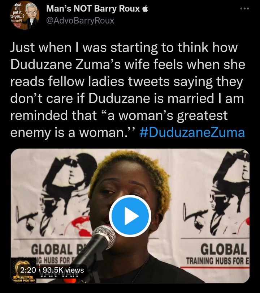Open the tweet by clicking its body text
Screen dimensions: 260x293
click(127, 90)
